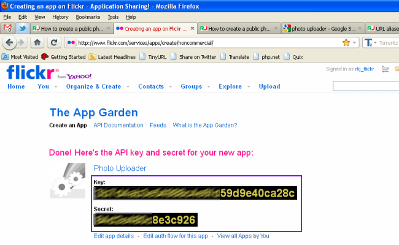Expand the search engine selector dropdown
Screen dimensions: 399x245
click(375, 43)
